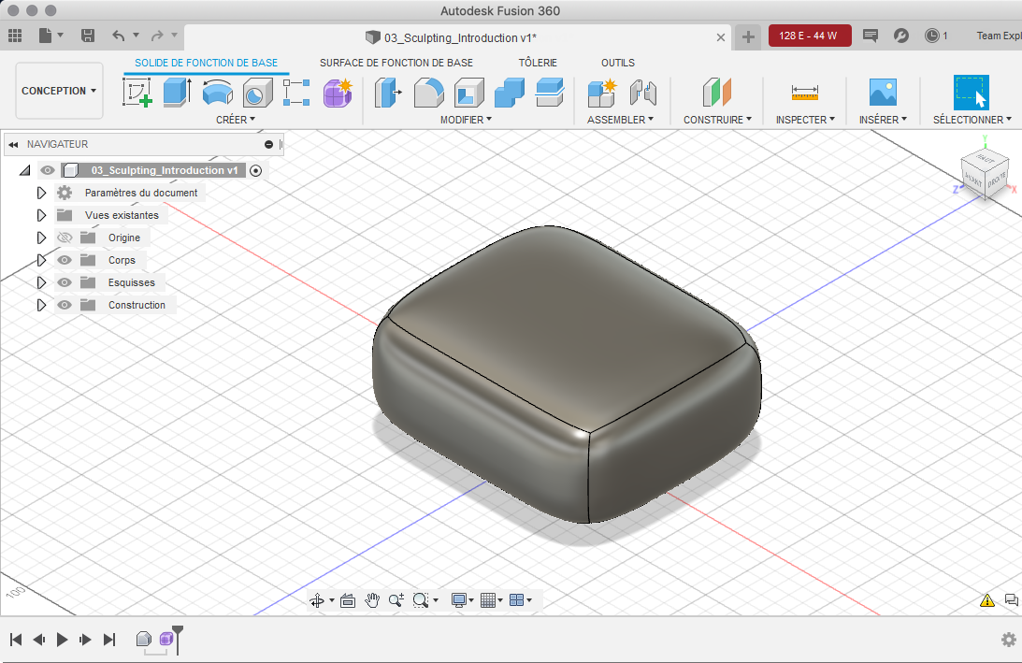Expand the Esquisses folder
The image size is (1022, 663).
pyautogui.click(x=41, y=282)
